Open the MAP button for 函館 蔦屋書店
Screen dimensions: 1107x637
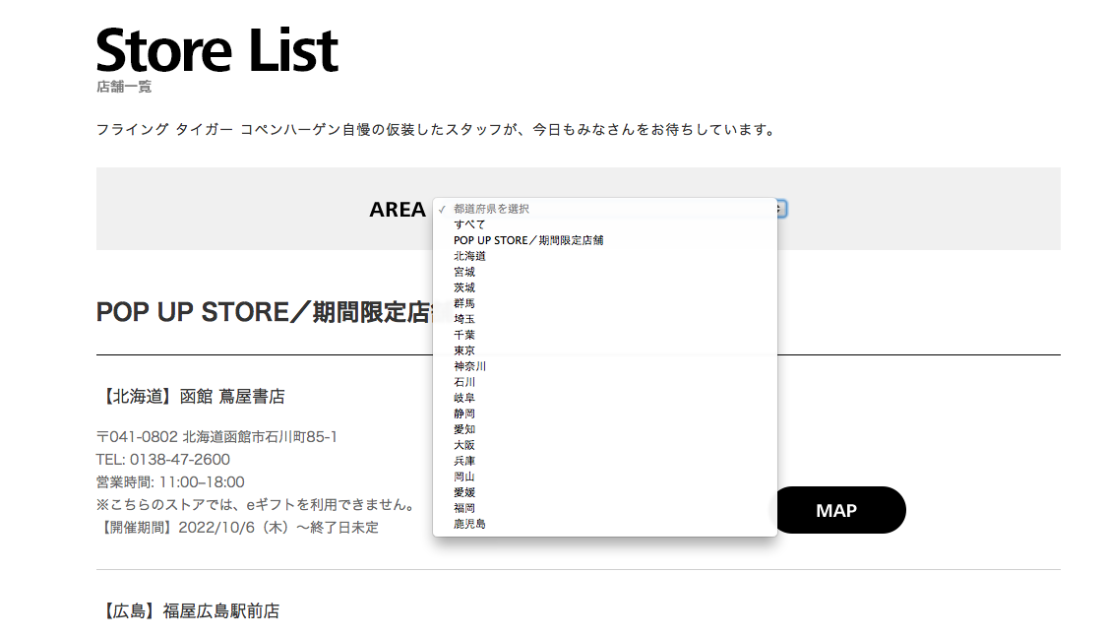(836, 510)
